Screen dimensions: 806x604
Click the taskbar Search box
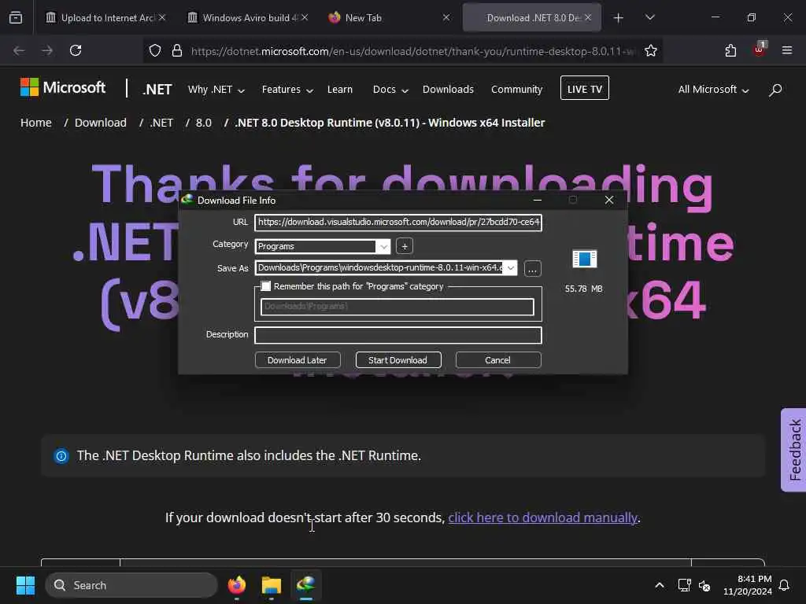pyautogui.click(x=132, y=585)
